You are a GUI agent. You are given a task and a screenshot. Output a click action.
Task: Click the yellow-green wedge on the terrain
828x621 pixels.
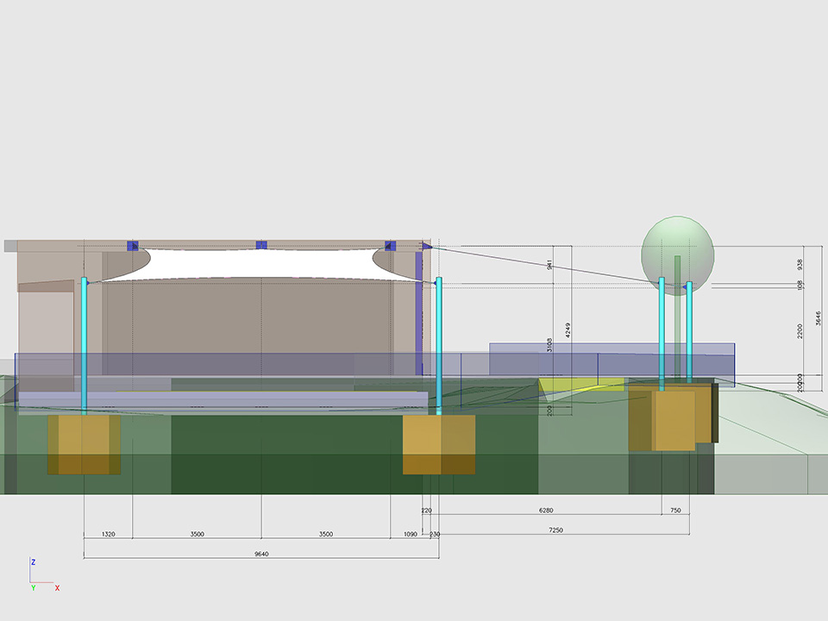580,384
